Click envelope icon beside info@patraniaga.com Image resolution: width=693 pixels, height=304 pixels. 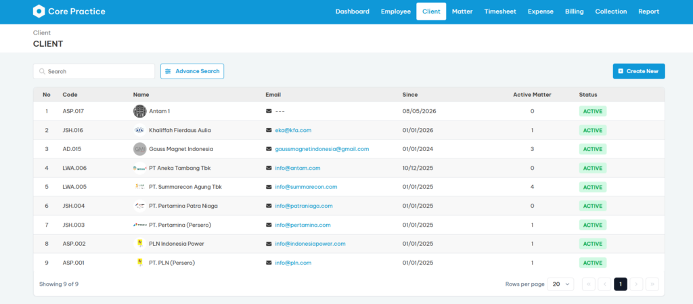tap(269, 206)
